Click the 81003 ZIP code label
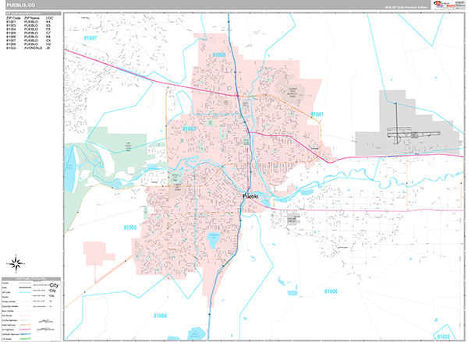468x342 pixels. (x=190, y=129)
